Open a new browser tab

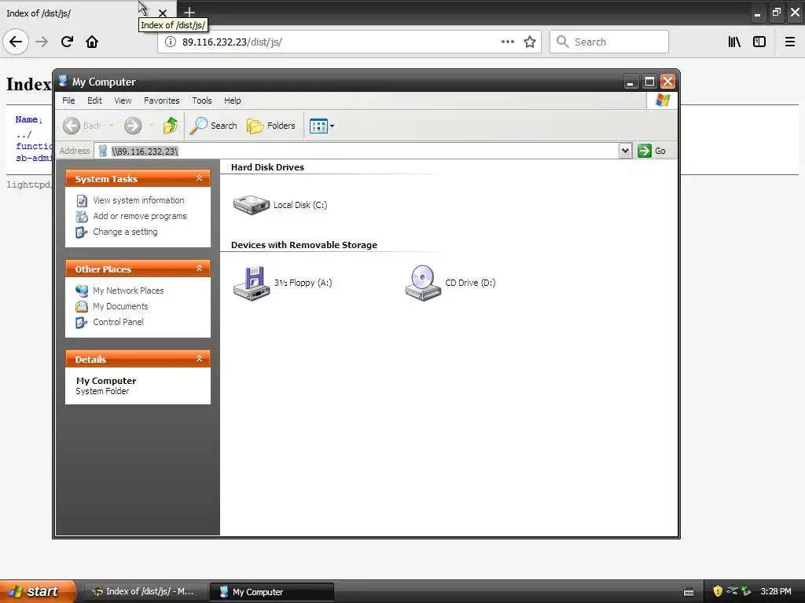pyautogui.click(x=189, y=12)
